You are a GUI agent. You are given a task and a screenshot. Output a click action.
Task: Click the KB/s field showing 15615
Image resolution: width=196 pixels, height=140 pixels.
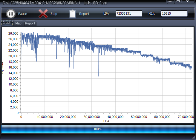click(x=174, y=13)
